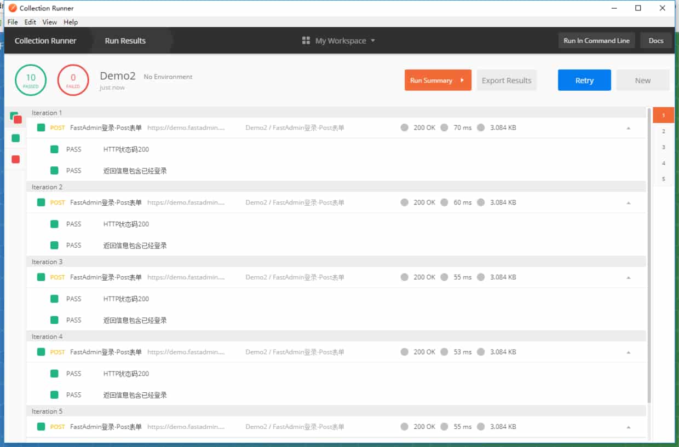
Task: Click 55 ms response time in Iteration 5
Action: point(463,427)
